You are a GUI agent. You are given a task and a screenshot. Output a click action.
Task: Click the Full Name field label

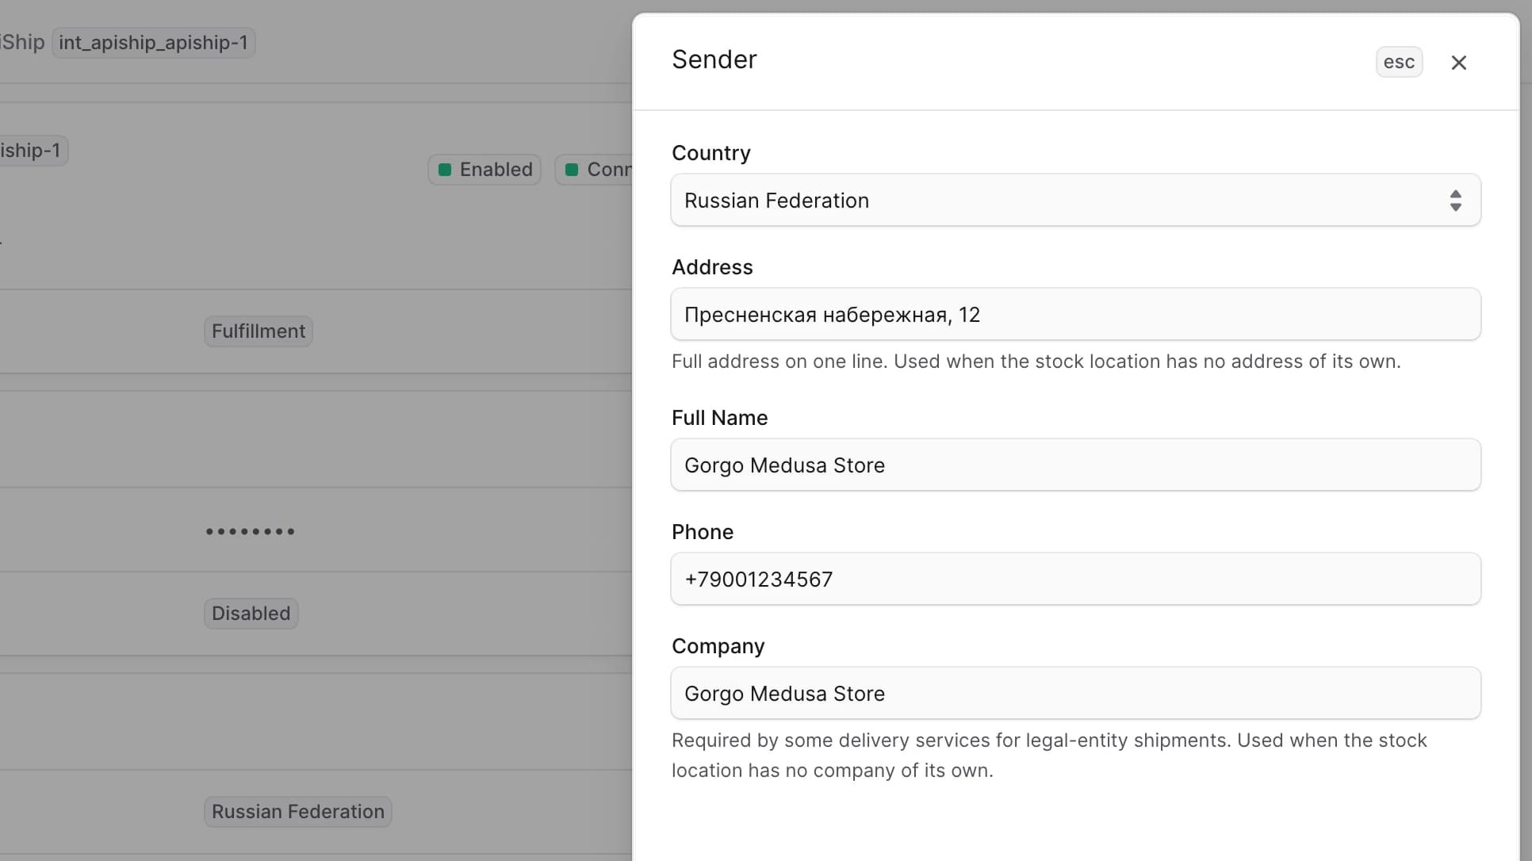(x=720, y=418)
